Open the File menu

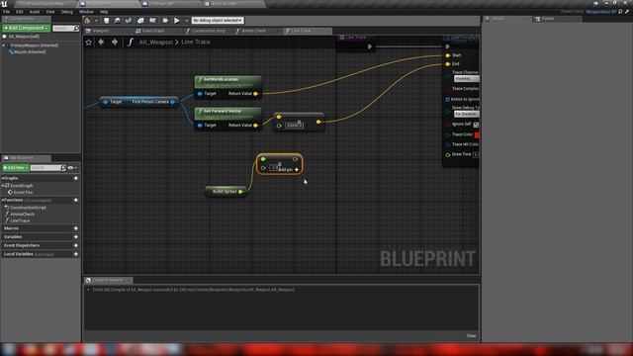click(x=6, y=12)
